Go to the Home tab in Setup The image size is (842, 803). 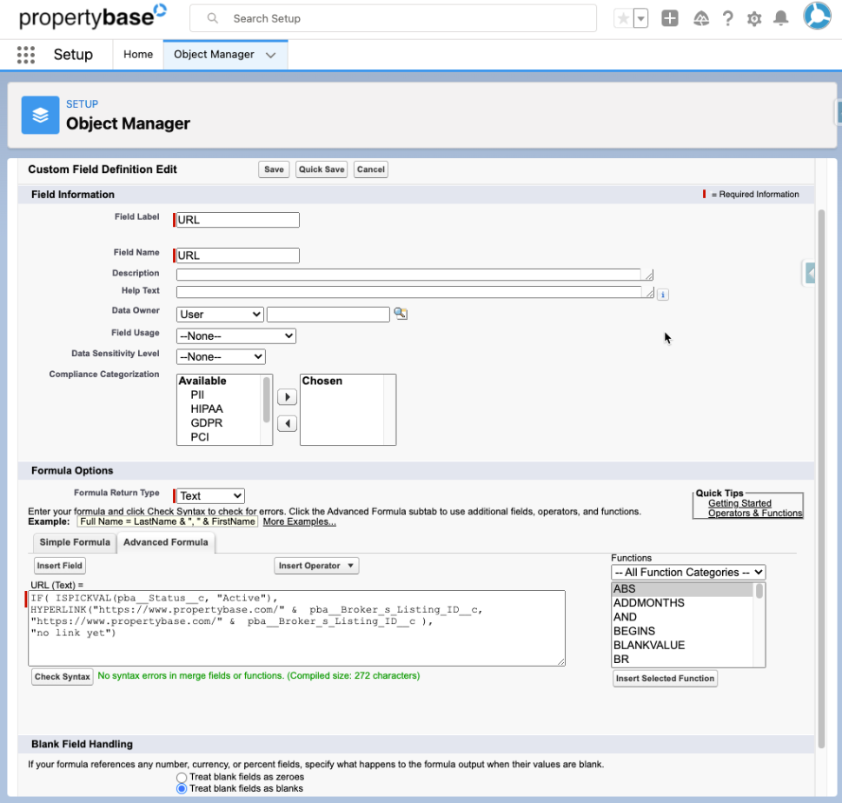[137, 54]
